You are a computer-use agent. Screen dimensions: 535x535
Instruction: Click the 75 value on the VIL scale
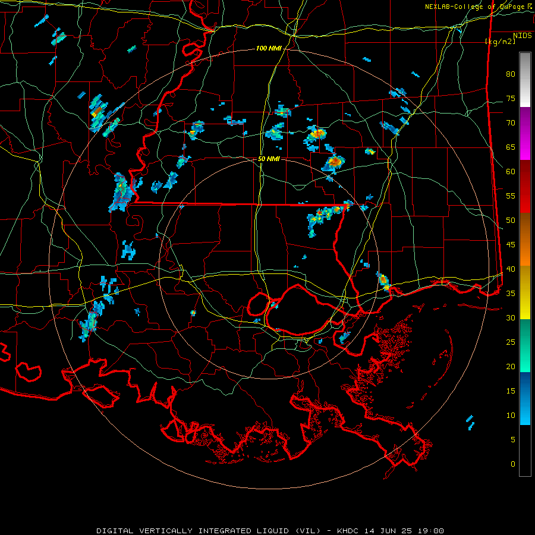click(x=511, y=98)
